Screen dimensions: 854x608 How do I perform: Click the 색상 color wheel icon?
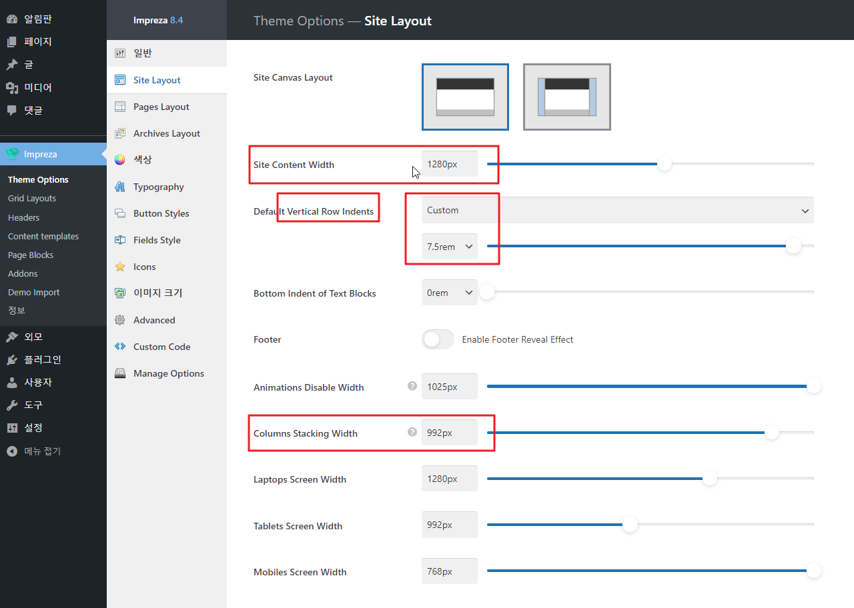[120, 160]
